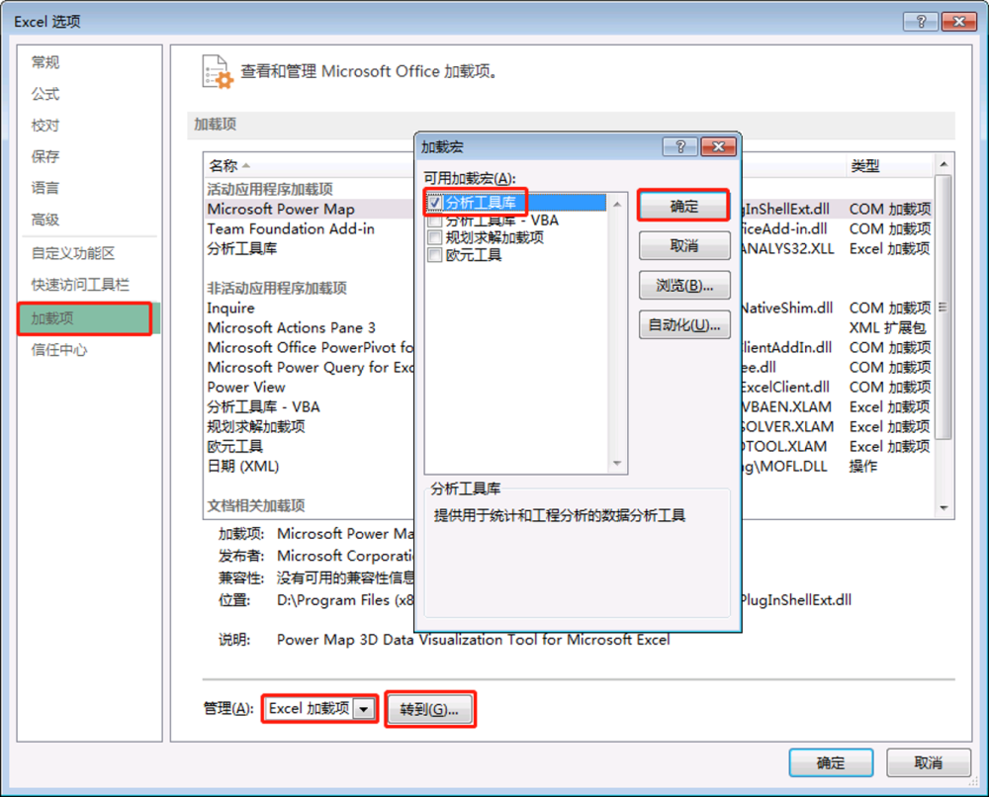This screenshot has width=989, height=797.
Task: Switch to the 信任中心 page
Action: coord(61,350)
